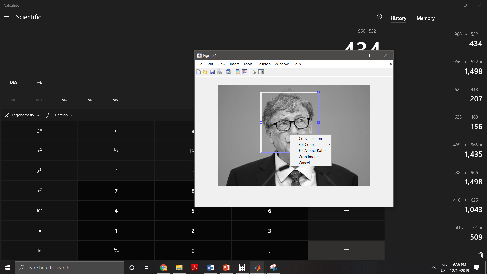Open the Property Inspector icon
Viewport: 487px width, 274px height.
click(261, 72)
